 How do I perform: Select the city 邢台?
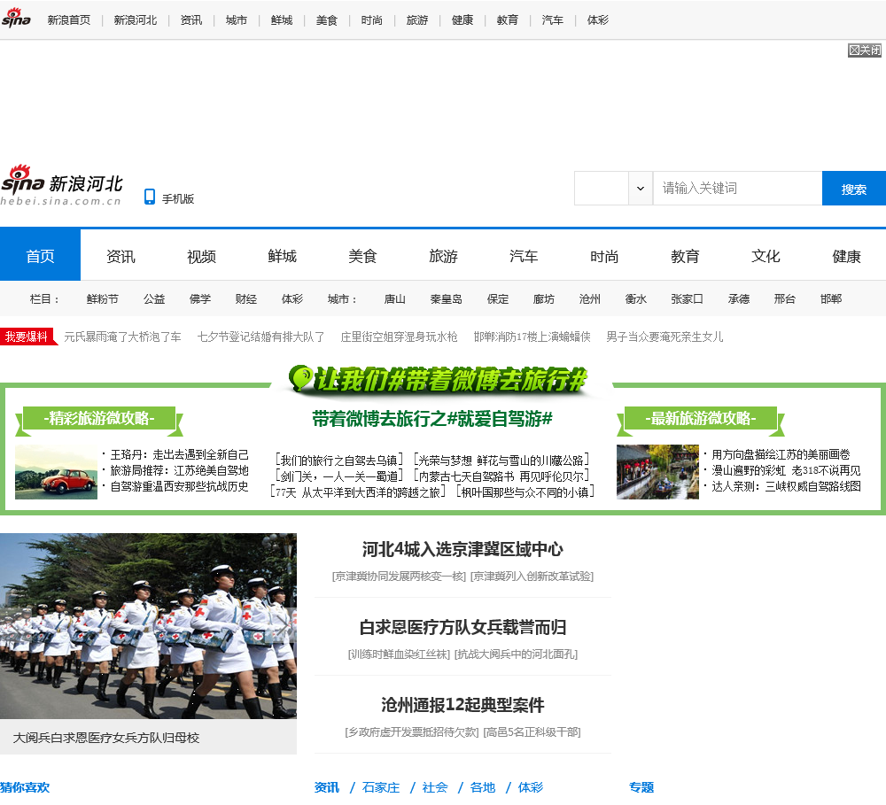tap(785, 298)
